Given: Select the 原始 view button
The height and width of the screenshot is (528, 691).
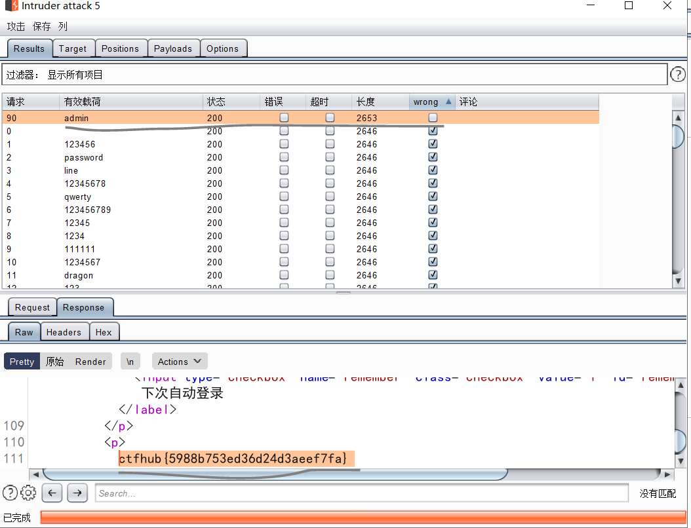Looking at the screenshot, I should (x=54, y=362).
